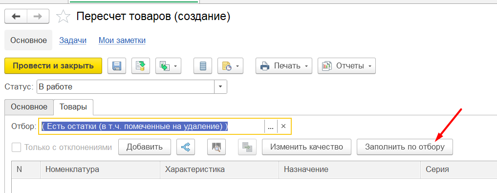497x193 pixels.
Task: Click Изменить качество button
Action: click(306, 147)
